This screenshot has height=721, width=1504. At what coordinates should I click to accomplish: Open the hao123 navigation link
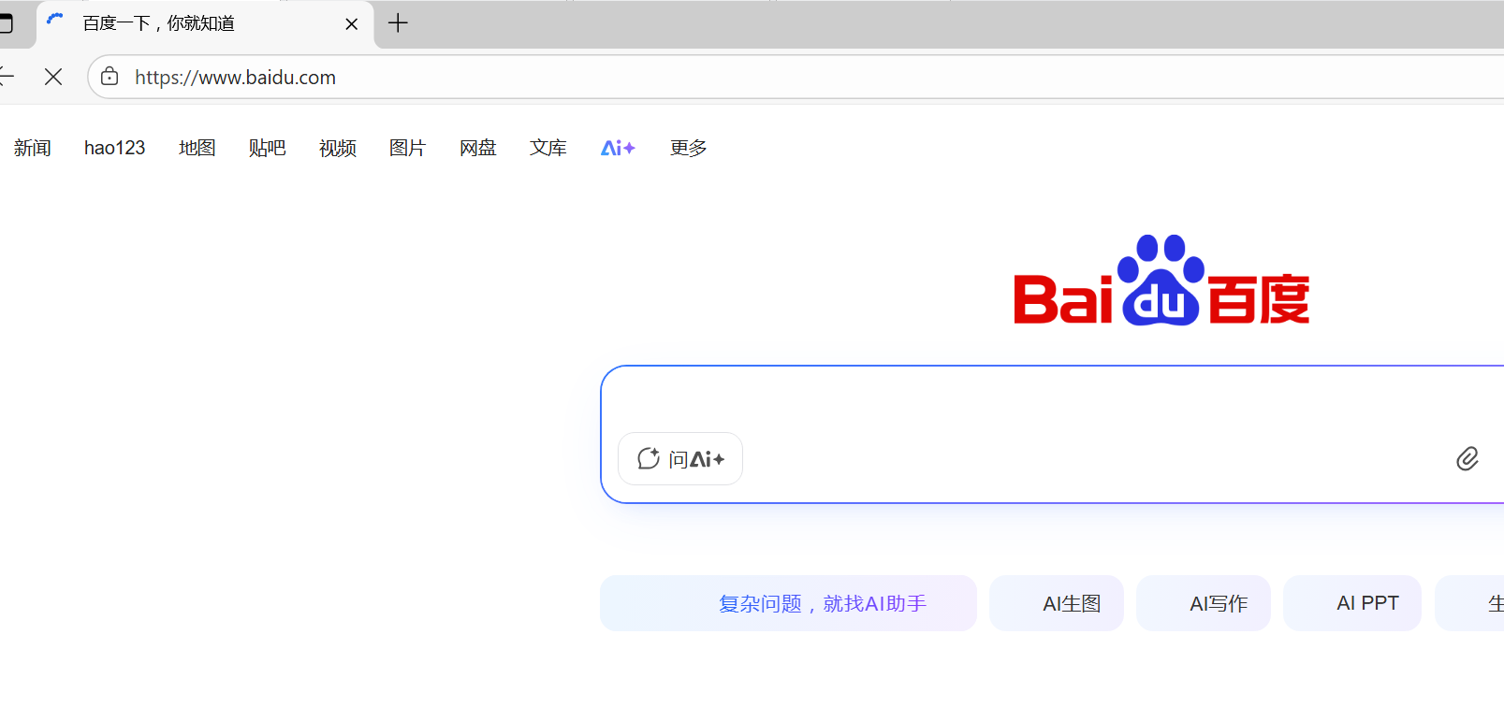point(114,148)
